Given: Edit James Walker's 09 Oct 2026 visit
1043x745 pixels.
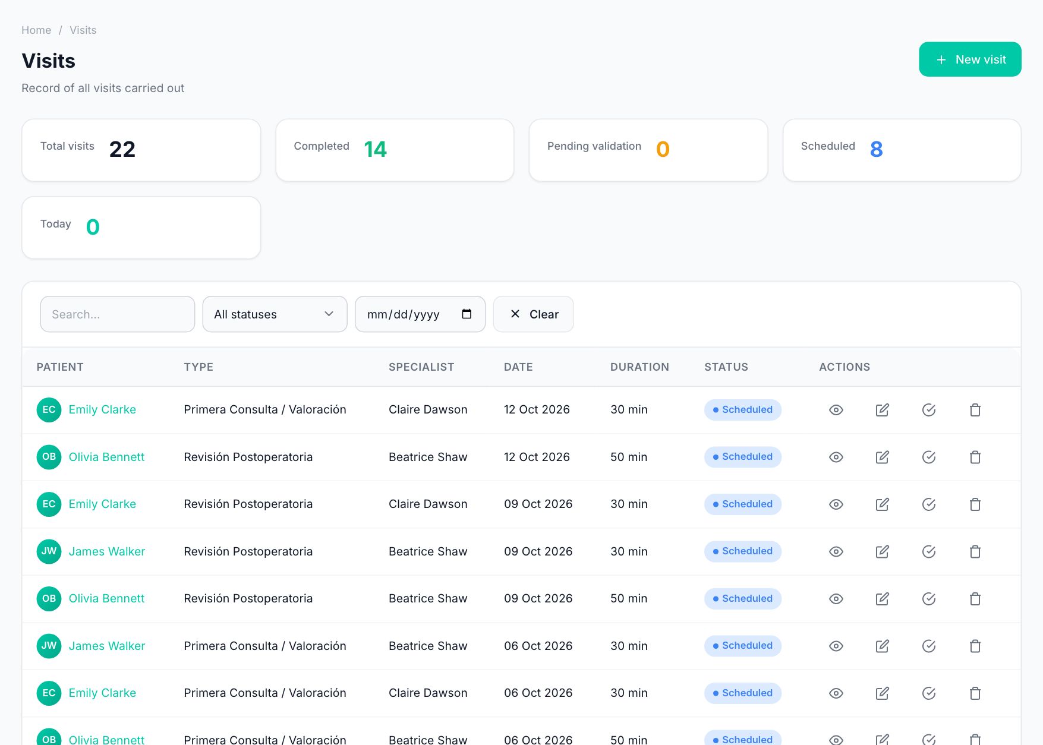Looking at the screenshot, I should pos(882,551).
